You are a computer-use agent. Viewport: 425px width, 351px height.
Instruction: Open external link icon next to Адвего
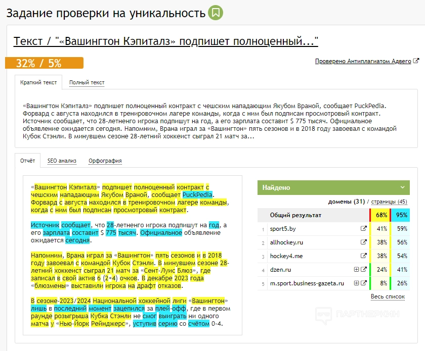[x=416, y=61]
